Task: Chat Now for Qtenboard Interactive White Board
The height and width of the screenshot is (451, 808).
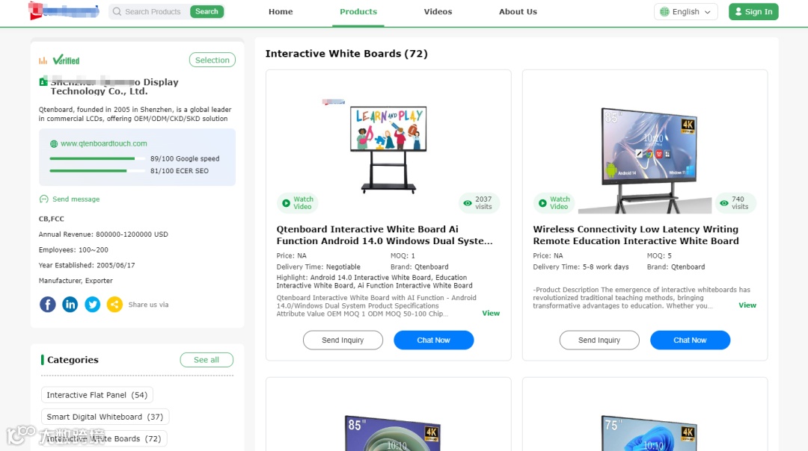Action: tap(433, 340)
